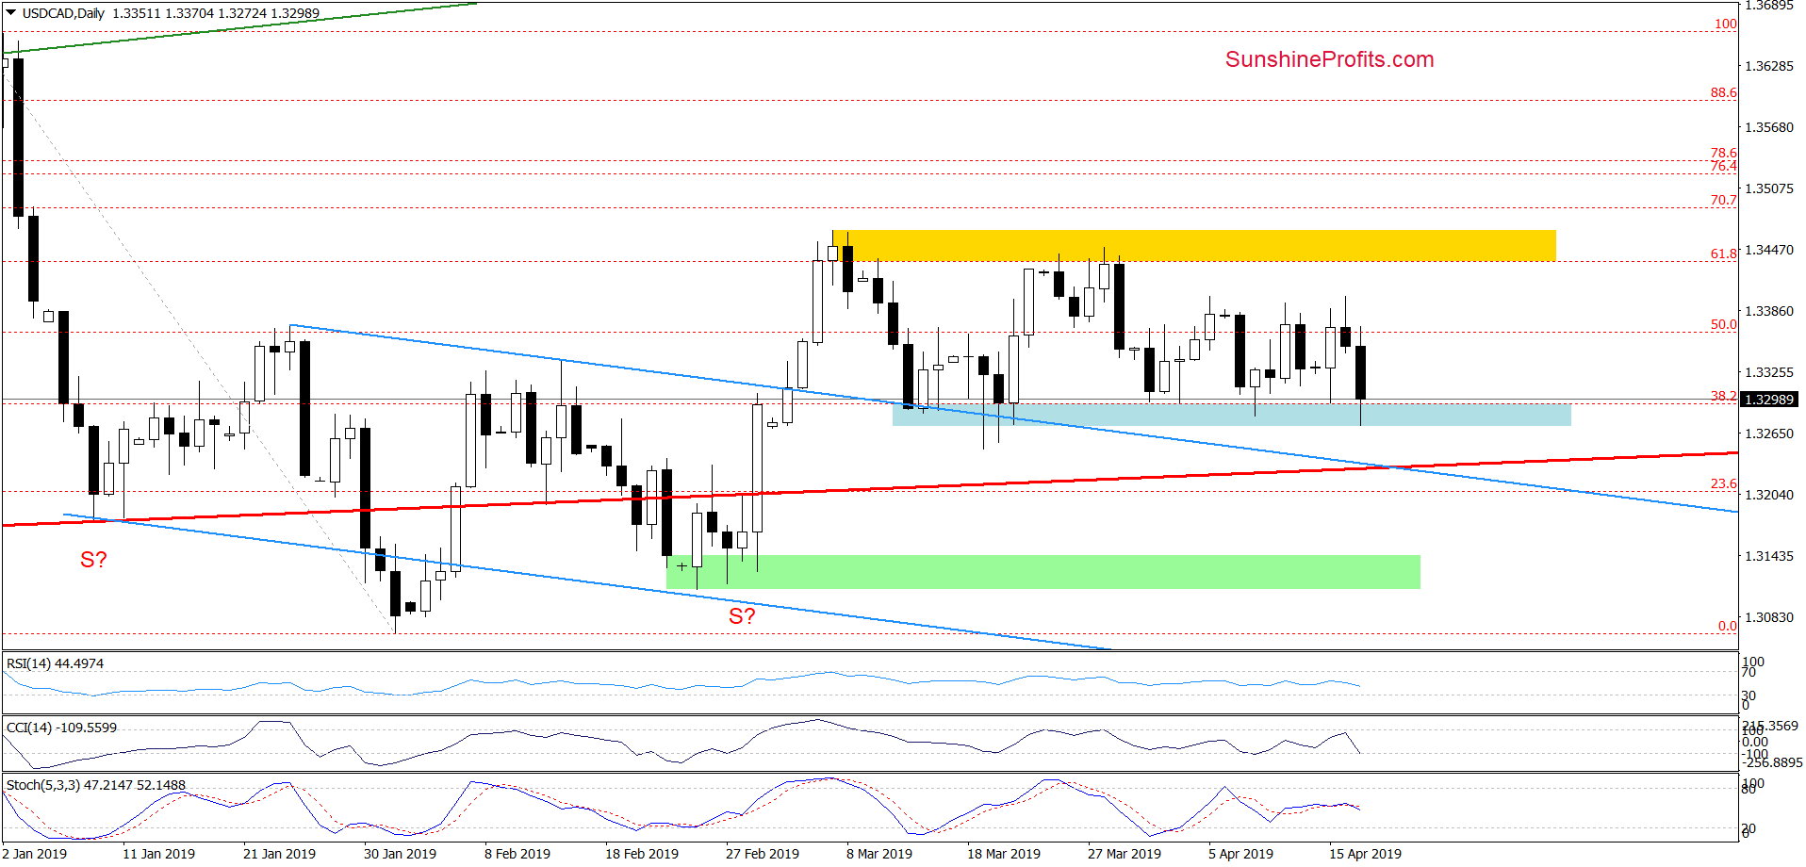Click the S? annotation below the green zone

point(742,616)
